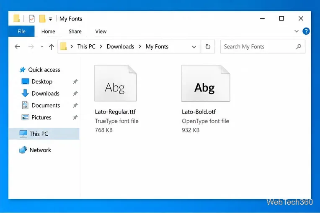Image resolution: width=320 pixels, height=213 pixels.
Task: Select the Lato-Regular.ttf font thumbnail
Action: tap(115, 83)
